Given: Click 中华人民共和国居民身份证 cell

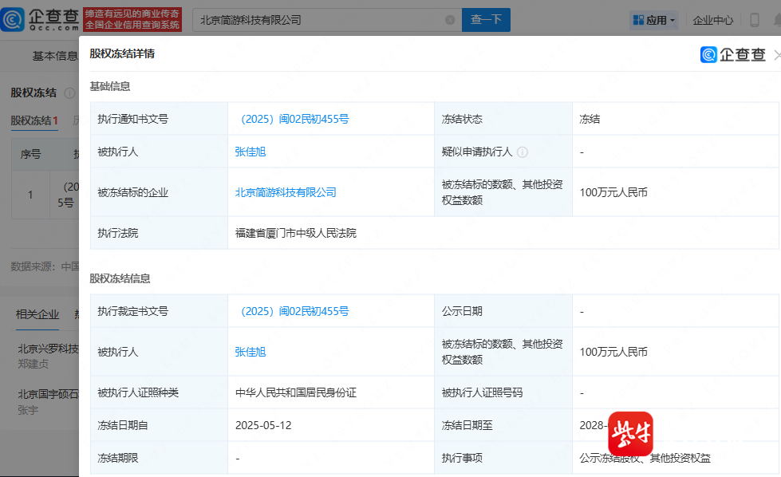Looking at the screenshot, I should pos(296,393).
